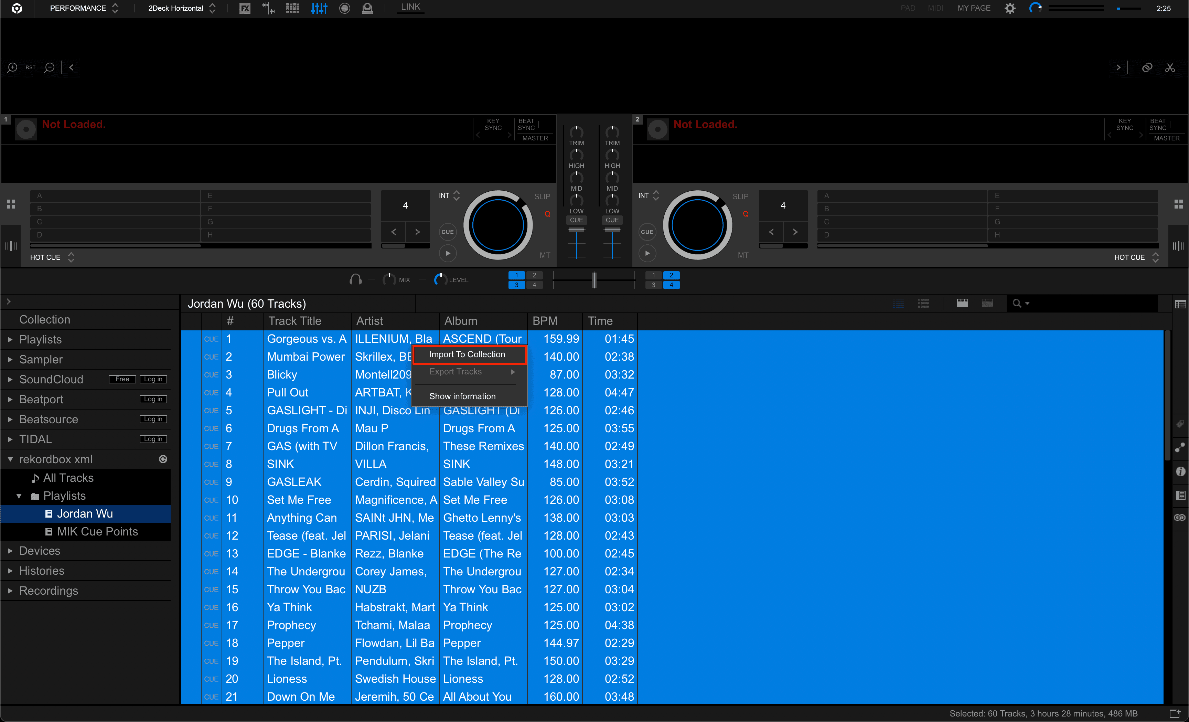Choose Import To Collection
1189x722 pixels.
click(x=469, y=354)
